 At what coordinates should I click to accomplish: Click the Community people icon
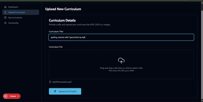[5, 23]
